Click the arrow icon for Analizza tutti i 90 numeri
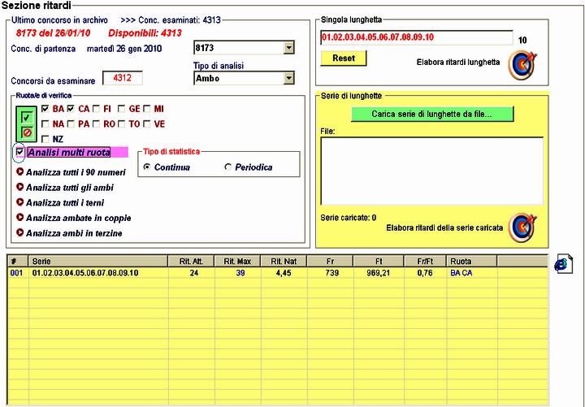This screenshot has height=407, width=585. tap(20, 171)
